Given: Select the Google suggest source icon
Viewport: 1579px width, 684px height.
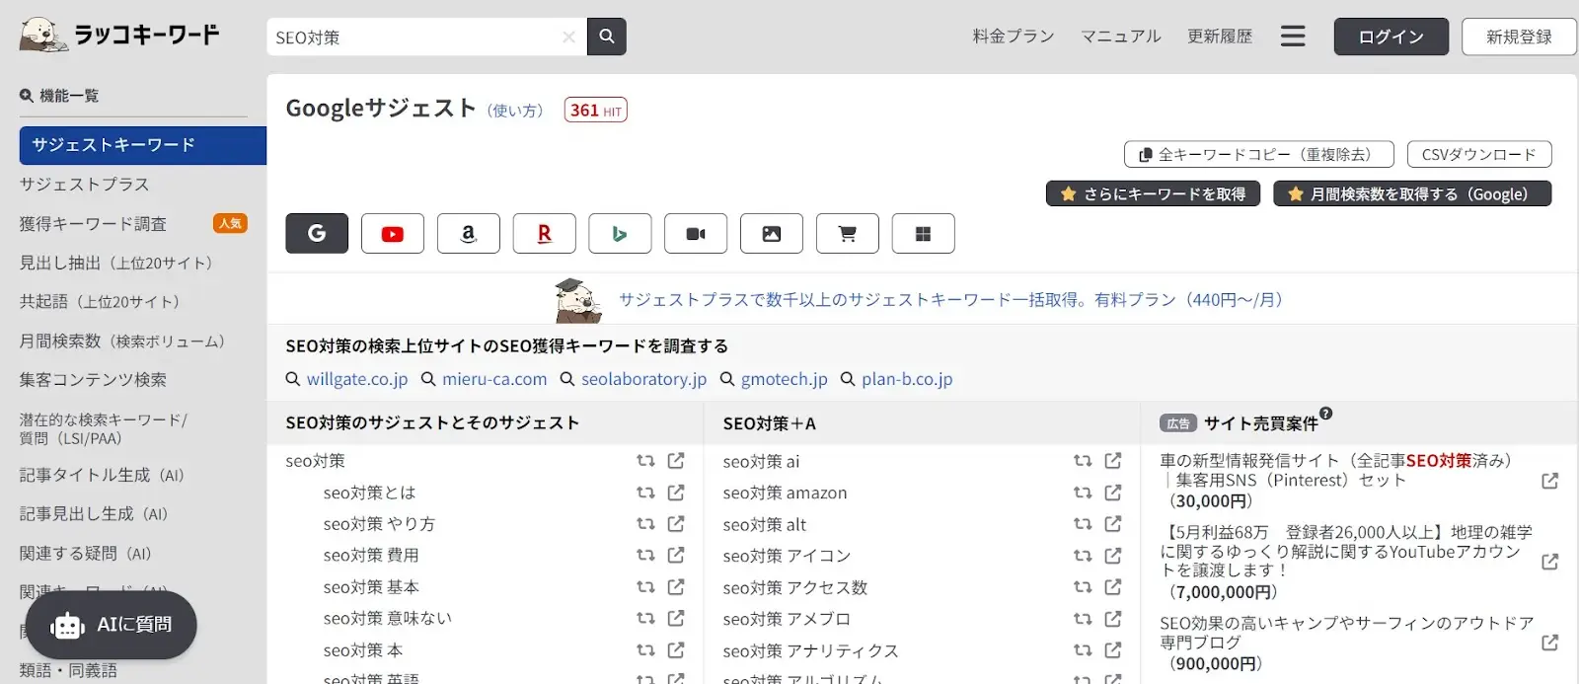Looking at the screenshot, I should [317, 233].
